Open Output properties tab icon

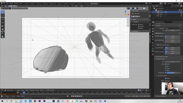point(153,31)
